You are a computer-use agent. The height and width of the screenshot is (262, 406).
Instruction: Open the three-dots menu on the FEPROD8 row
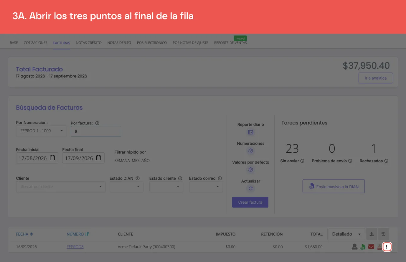point(387,247)
